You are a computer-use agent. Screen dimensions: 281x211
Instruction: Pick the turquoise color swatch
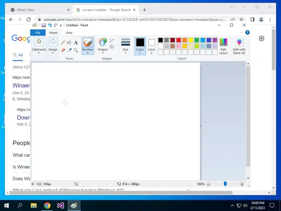(x=203, y=40)
